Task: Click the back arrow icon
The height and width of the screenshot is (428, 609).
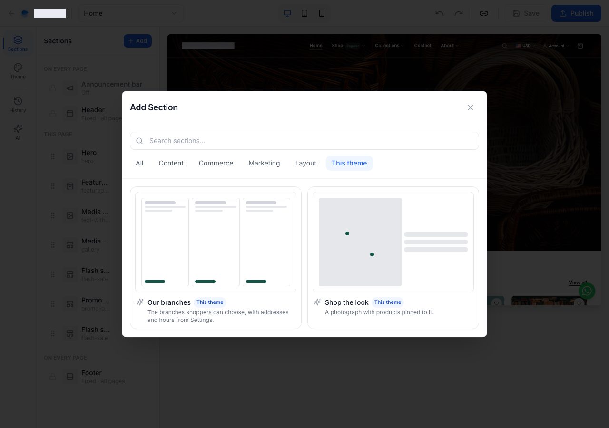Action: 11,13
